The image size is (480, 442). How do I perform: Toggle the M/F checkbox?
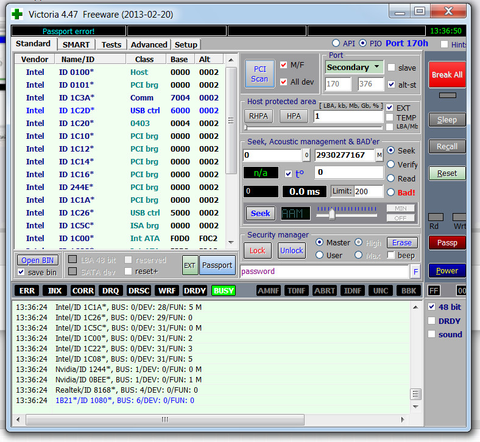(x=284, y=65)
